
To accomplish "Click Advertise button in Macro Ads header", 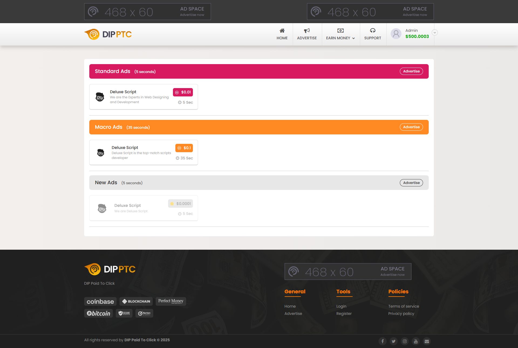I will [x=411, y=127].
